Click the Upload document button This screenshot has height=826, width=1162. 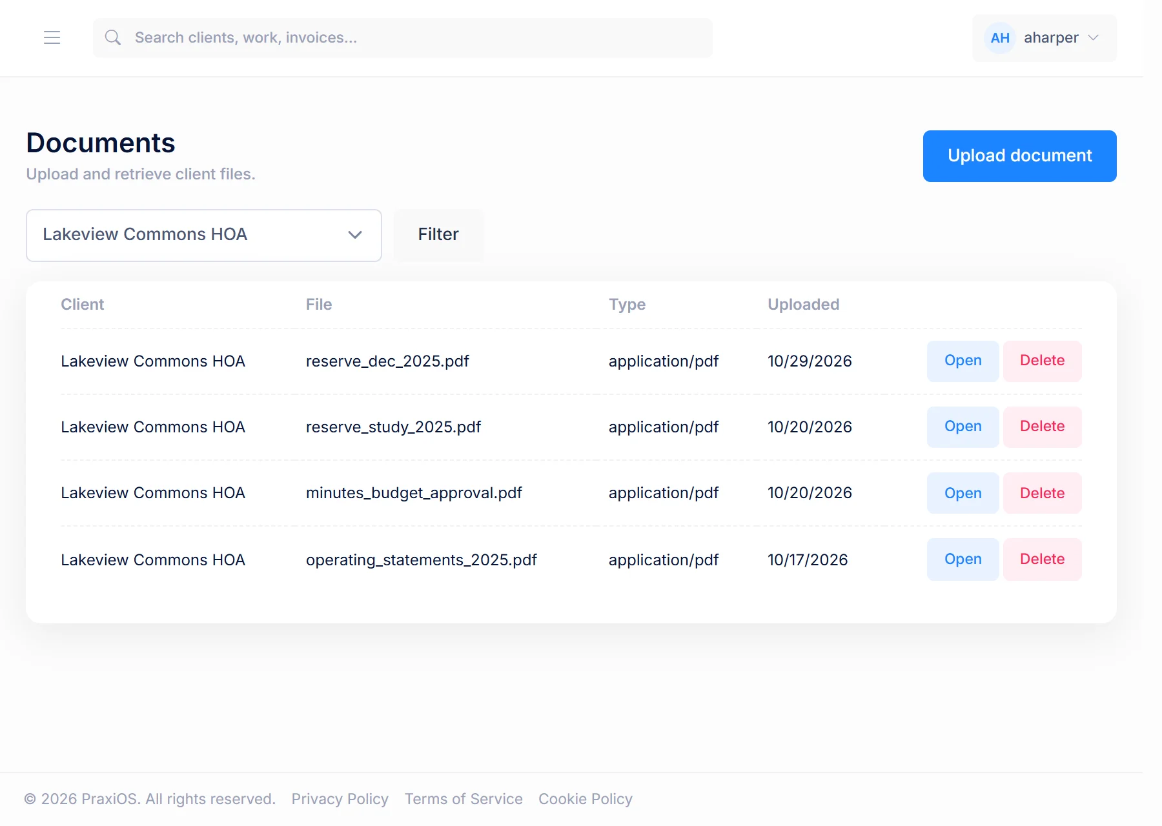point(1020,156)
